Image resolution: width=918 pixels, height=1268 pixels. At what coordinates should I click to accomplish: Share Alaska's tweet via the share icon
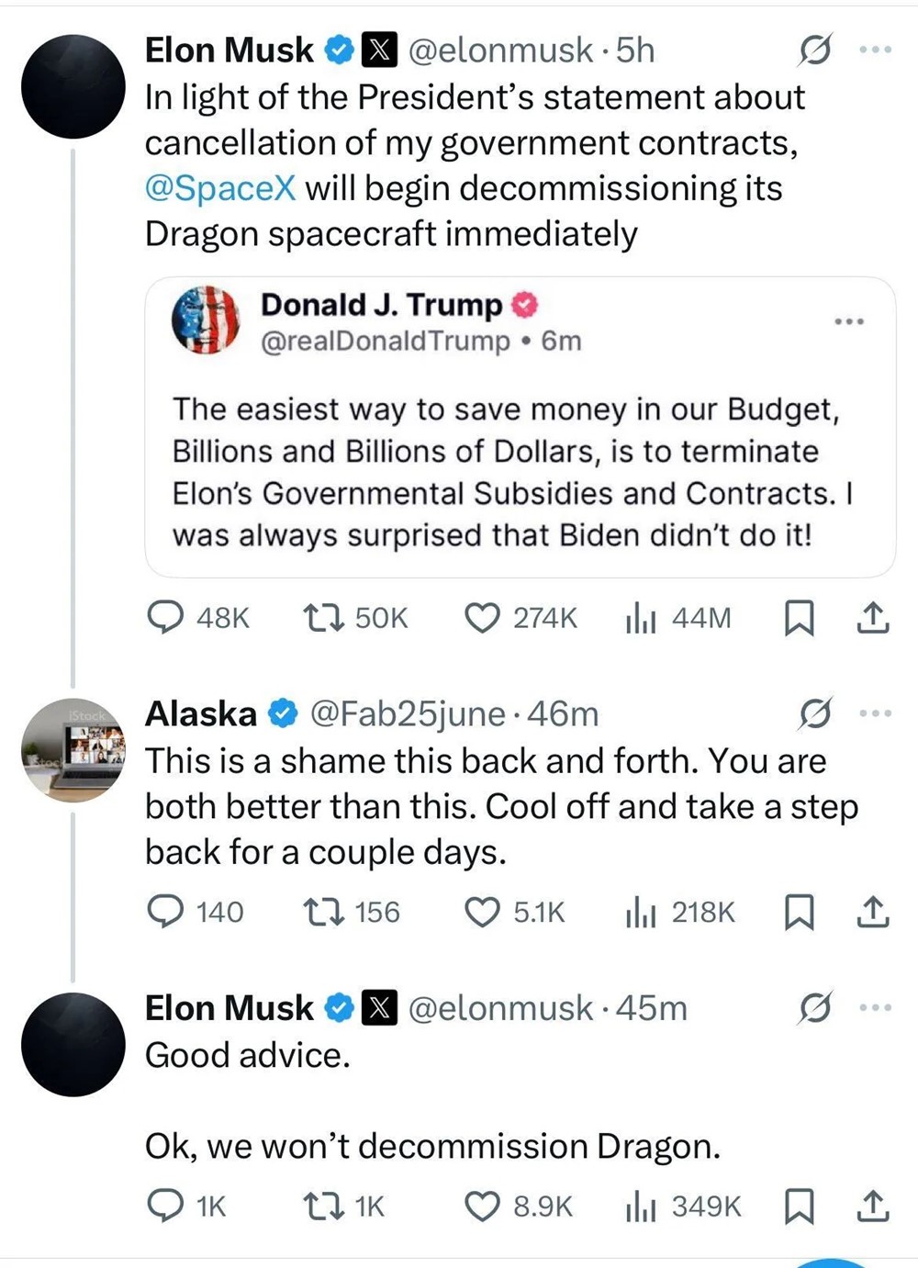[873, 913]
